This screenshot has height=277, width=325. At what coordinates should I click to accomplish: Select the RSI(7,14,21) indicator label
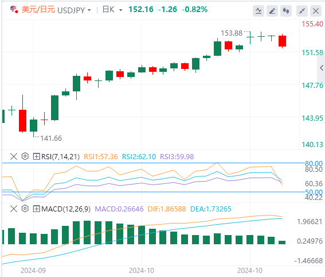(x=60, y=157)
